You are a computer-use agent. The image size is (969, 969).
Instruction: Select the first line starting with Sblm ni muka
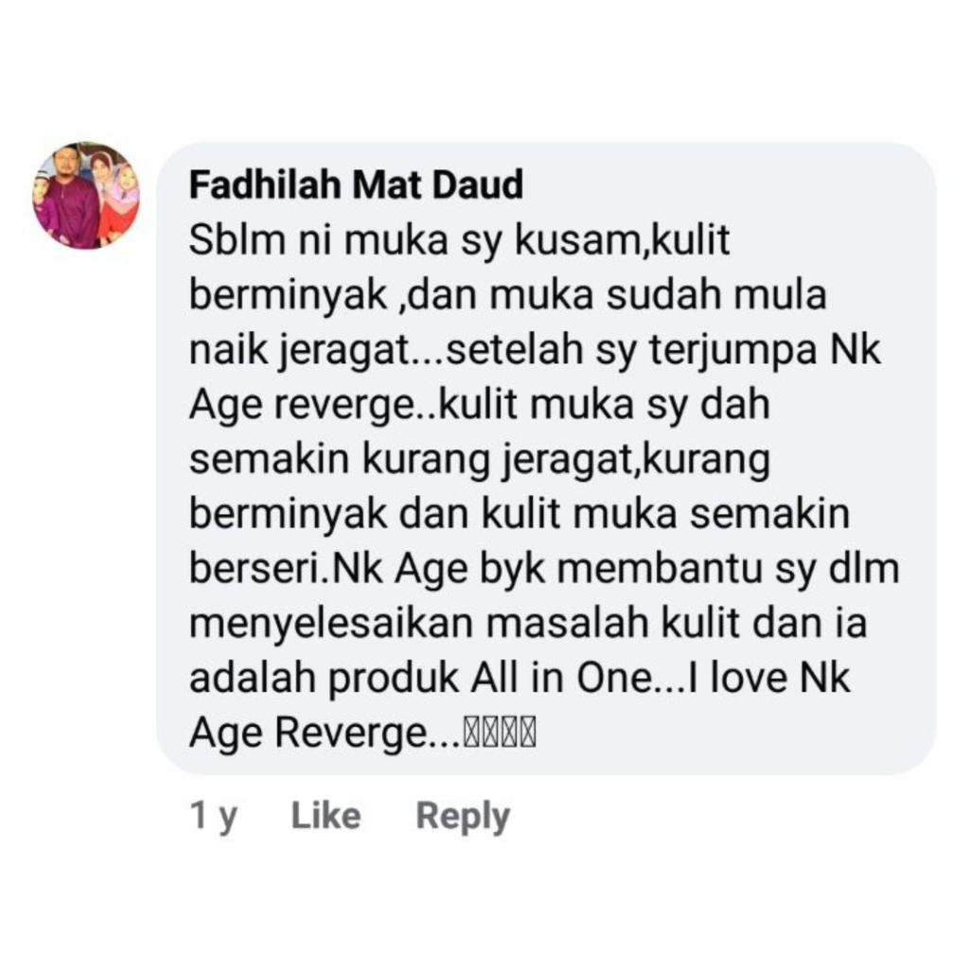point(459,240)
